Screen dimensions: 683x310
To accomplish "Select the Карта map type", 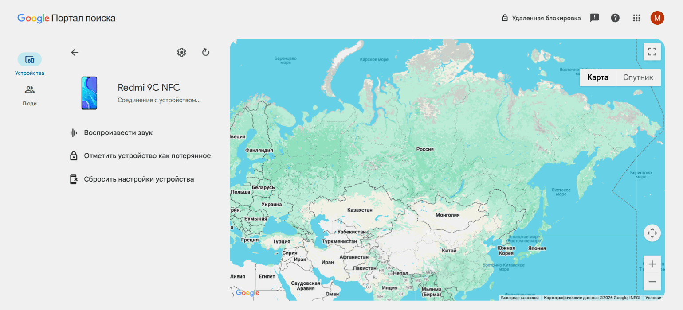I will pos(597,77).
